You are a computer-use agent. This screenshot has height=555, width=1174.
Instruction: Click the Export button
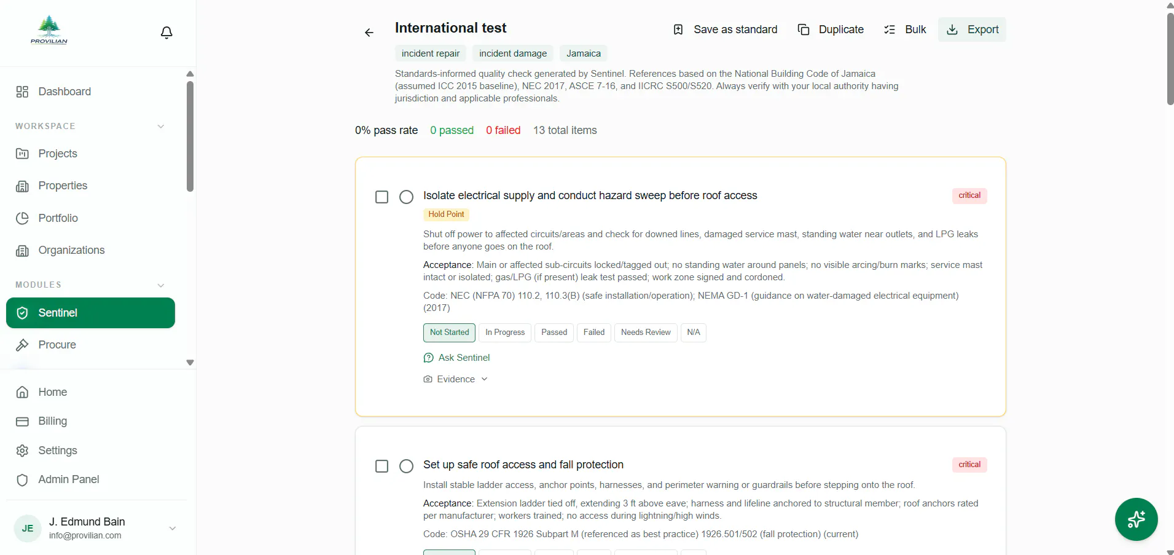click(x=972, y=30)
